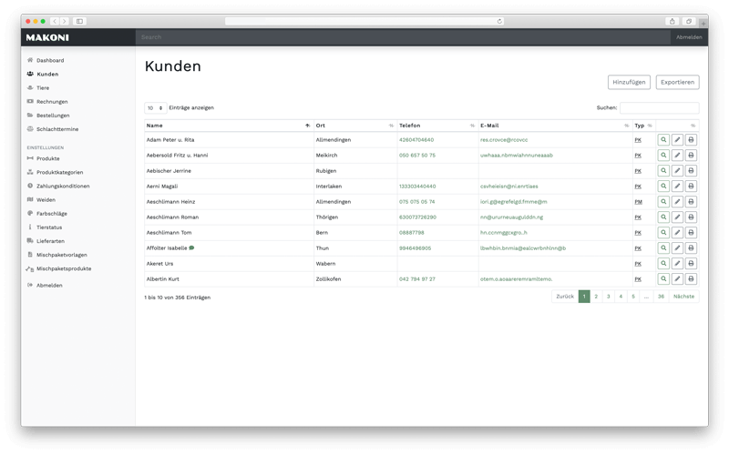
Task: Sort the table by the Telefon column
Action: coord(472,126)
